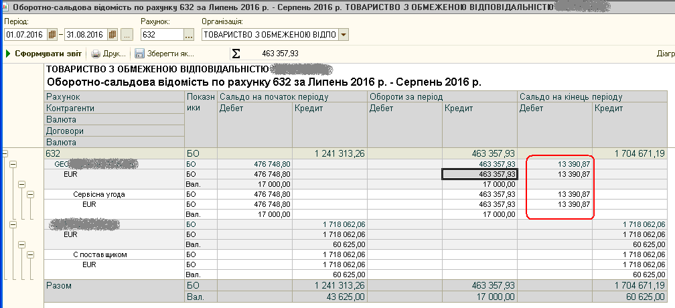Collapse the С поставщиком contract group
Image resolution: width=675 pixels, height=308 pixels.
click(x=30, y=255)
